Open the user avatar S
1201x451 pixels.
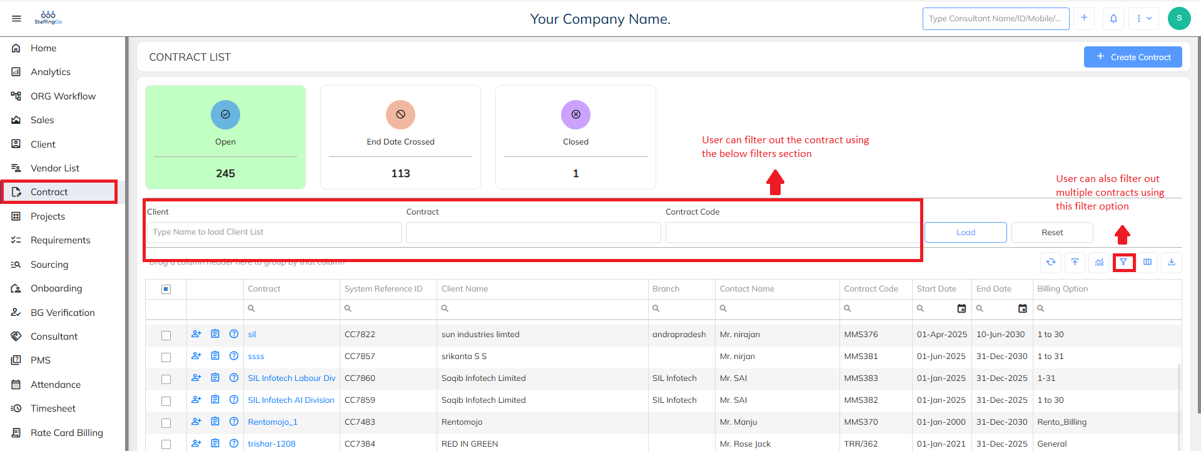click(1179, 18)
